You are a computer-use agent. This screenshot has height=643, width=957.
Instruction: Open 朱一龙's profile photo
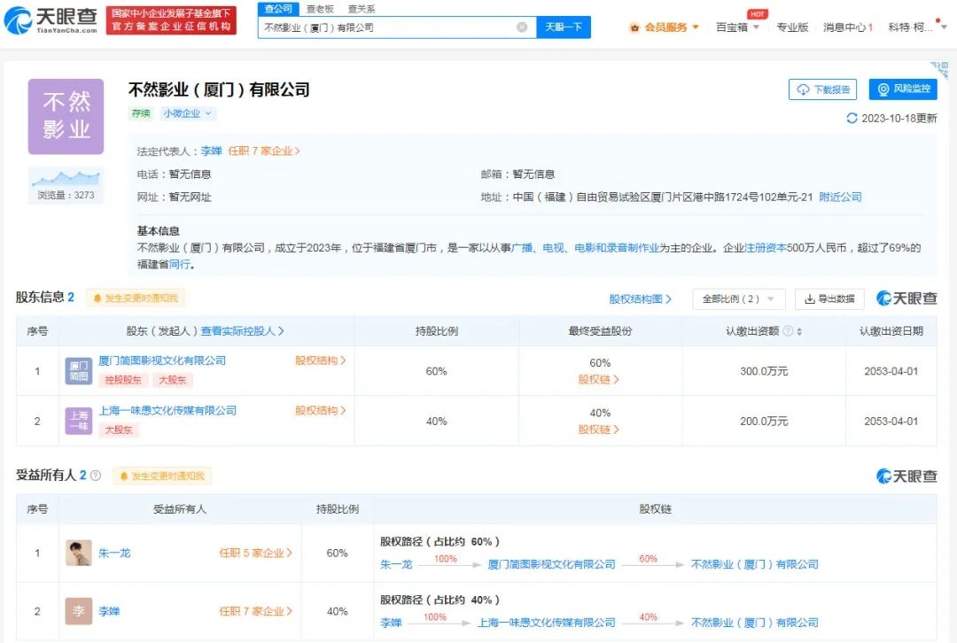79,553
